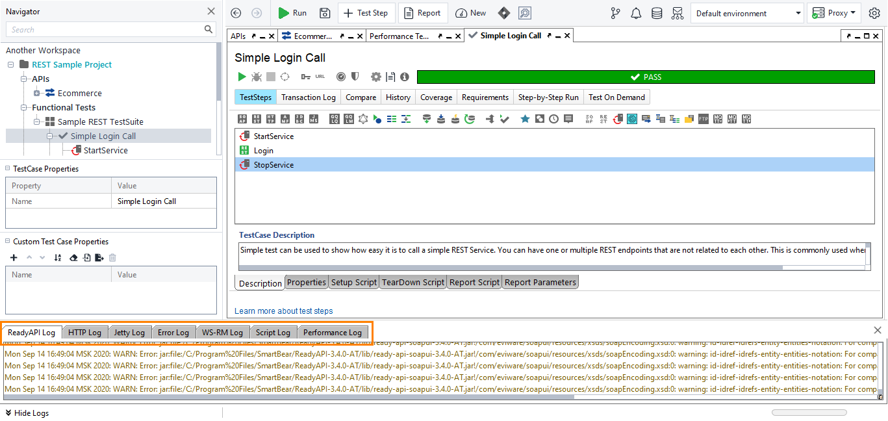Start the test case in debugging mode
The height and width of the screenshot is (421, 888).
(x=257, y=76)
